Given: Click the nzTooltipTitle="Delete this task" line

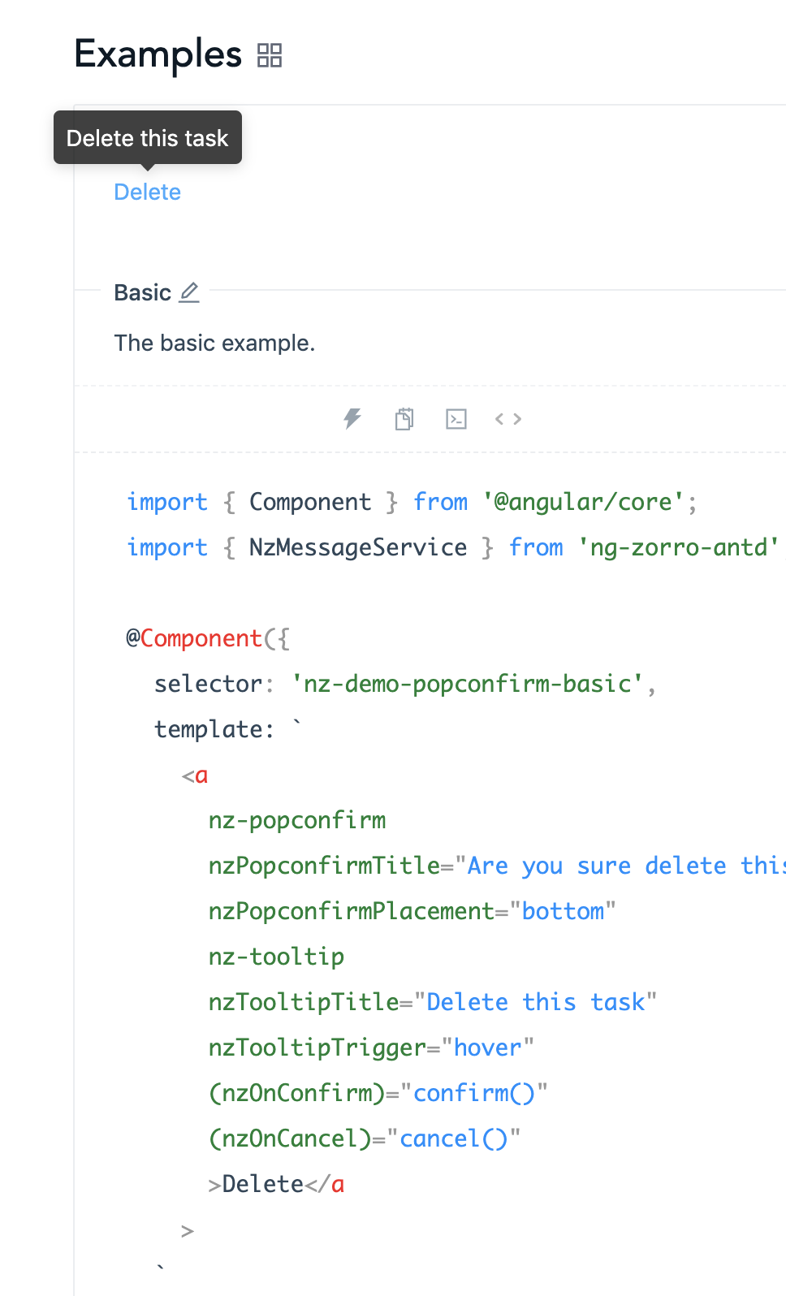Looking at the screenshot, I should 433,1002.
